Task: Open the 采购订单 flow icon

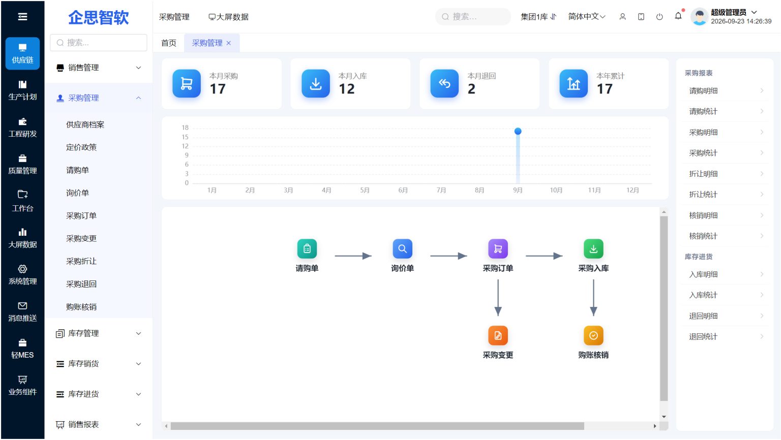Action: coord(498,249)
